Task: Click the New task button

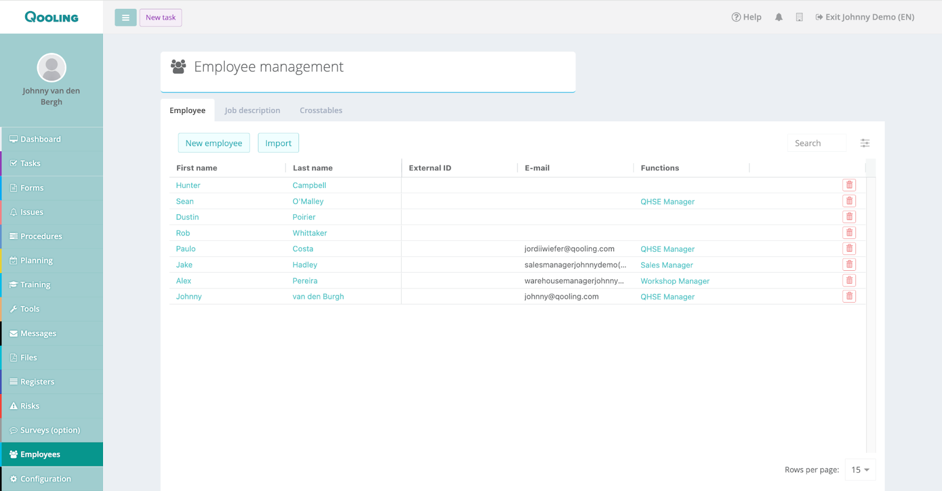Action: click(x=161, y=18)
